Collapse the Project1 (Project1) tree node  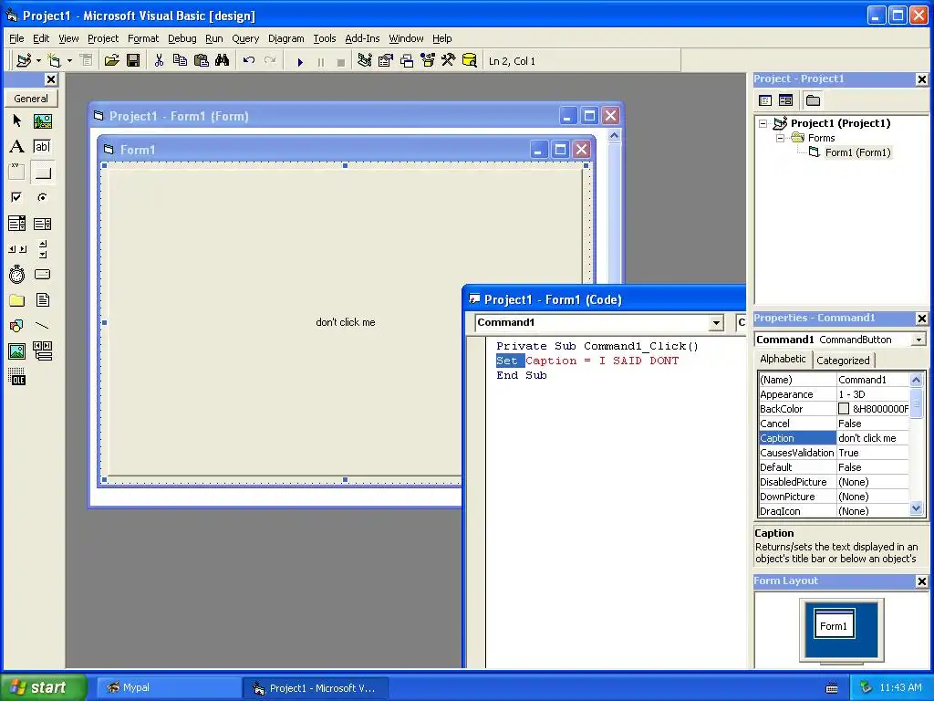coord(763,123)
